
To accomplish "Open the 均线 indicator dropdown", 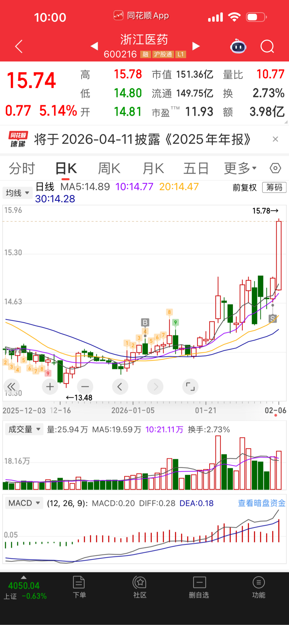I will tap(17, 193).
